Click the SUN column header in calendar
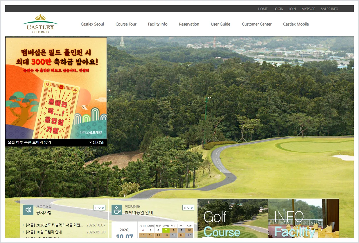 (x=143, y=226)
